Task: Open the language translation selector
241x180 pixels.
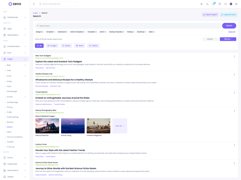Action: coord(202,4)
